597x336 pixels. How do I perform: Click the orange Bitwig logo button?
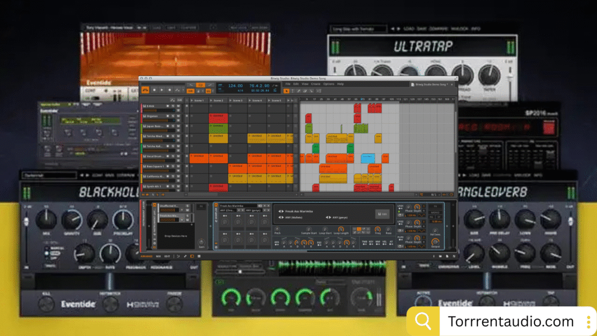[145, 90]
